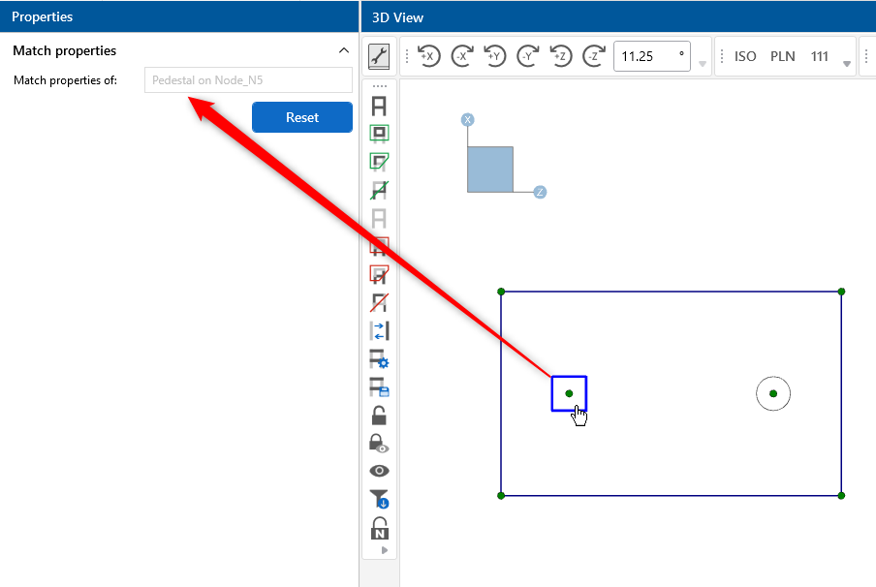Screen dimensions: 876x587
Task: Rotate view about +Y axis
Action: pyautogui.click(x=495, y=56)
